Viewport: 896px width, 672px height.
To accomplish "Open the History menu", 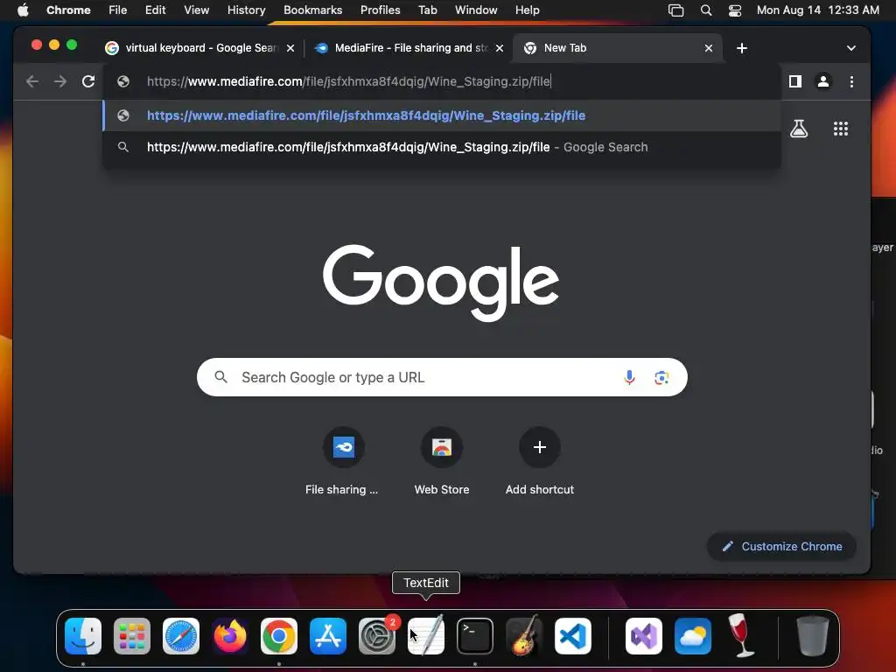I will (246, 10).
